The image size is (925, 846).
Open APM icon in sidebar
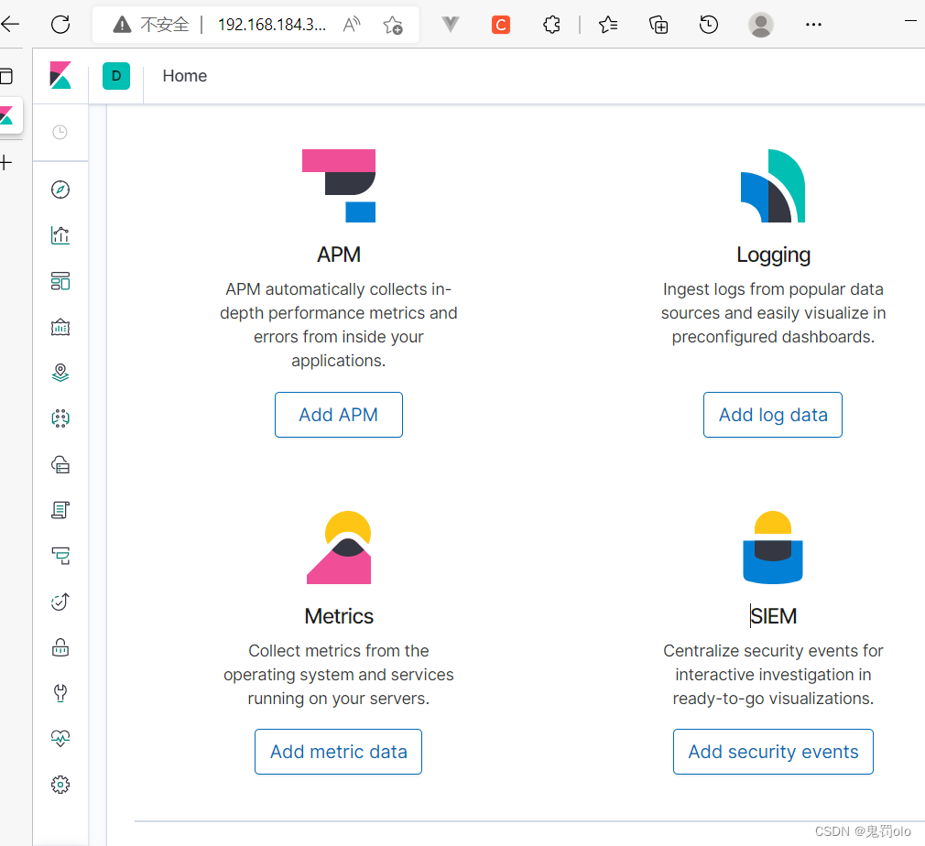(60, 556)
